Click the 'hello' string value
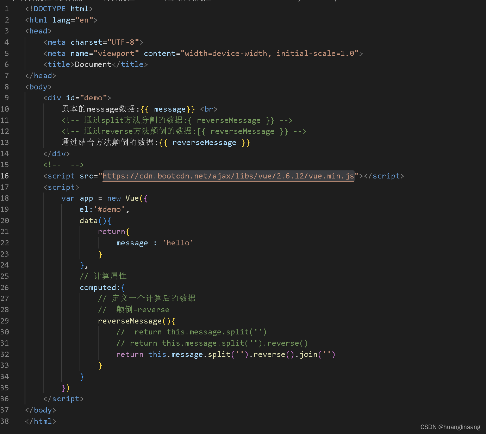Screen dimensions: 486x434 coord(178,243)
